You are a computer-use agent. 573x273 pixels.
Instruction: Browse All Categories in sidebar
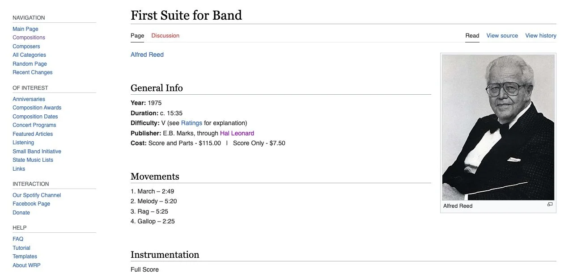[x=29, y=55]
